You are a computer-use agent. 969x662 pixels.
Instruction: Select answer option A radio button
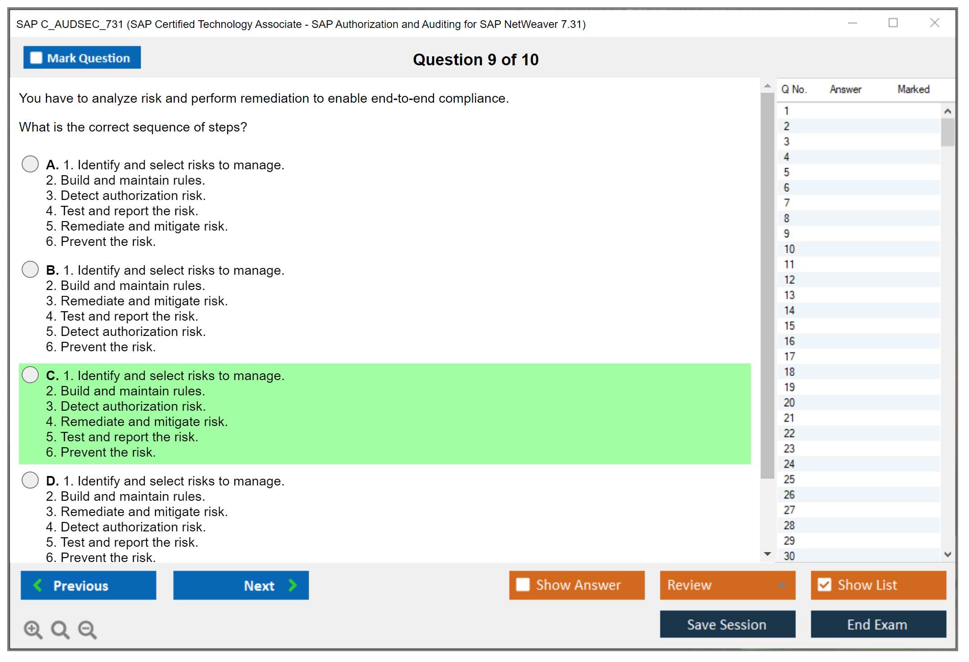click(x=30, y=164)
